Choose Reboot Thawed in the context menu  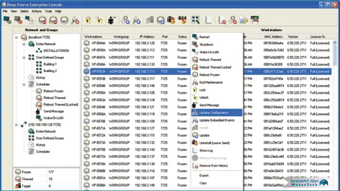pyautogui.click(x=217, y=59)
